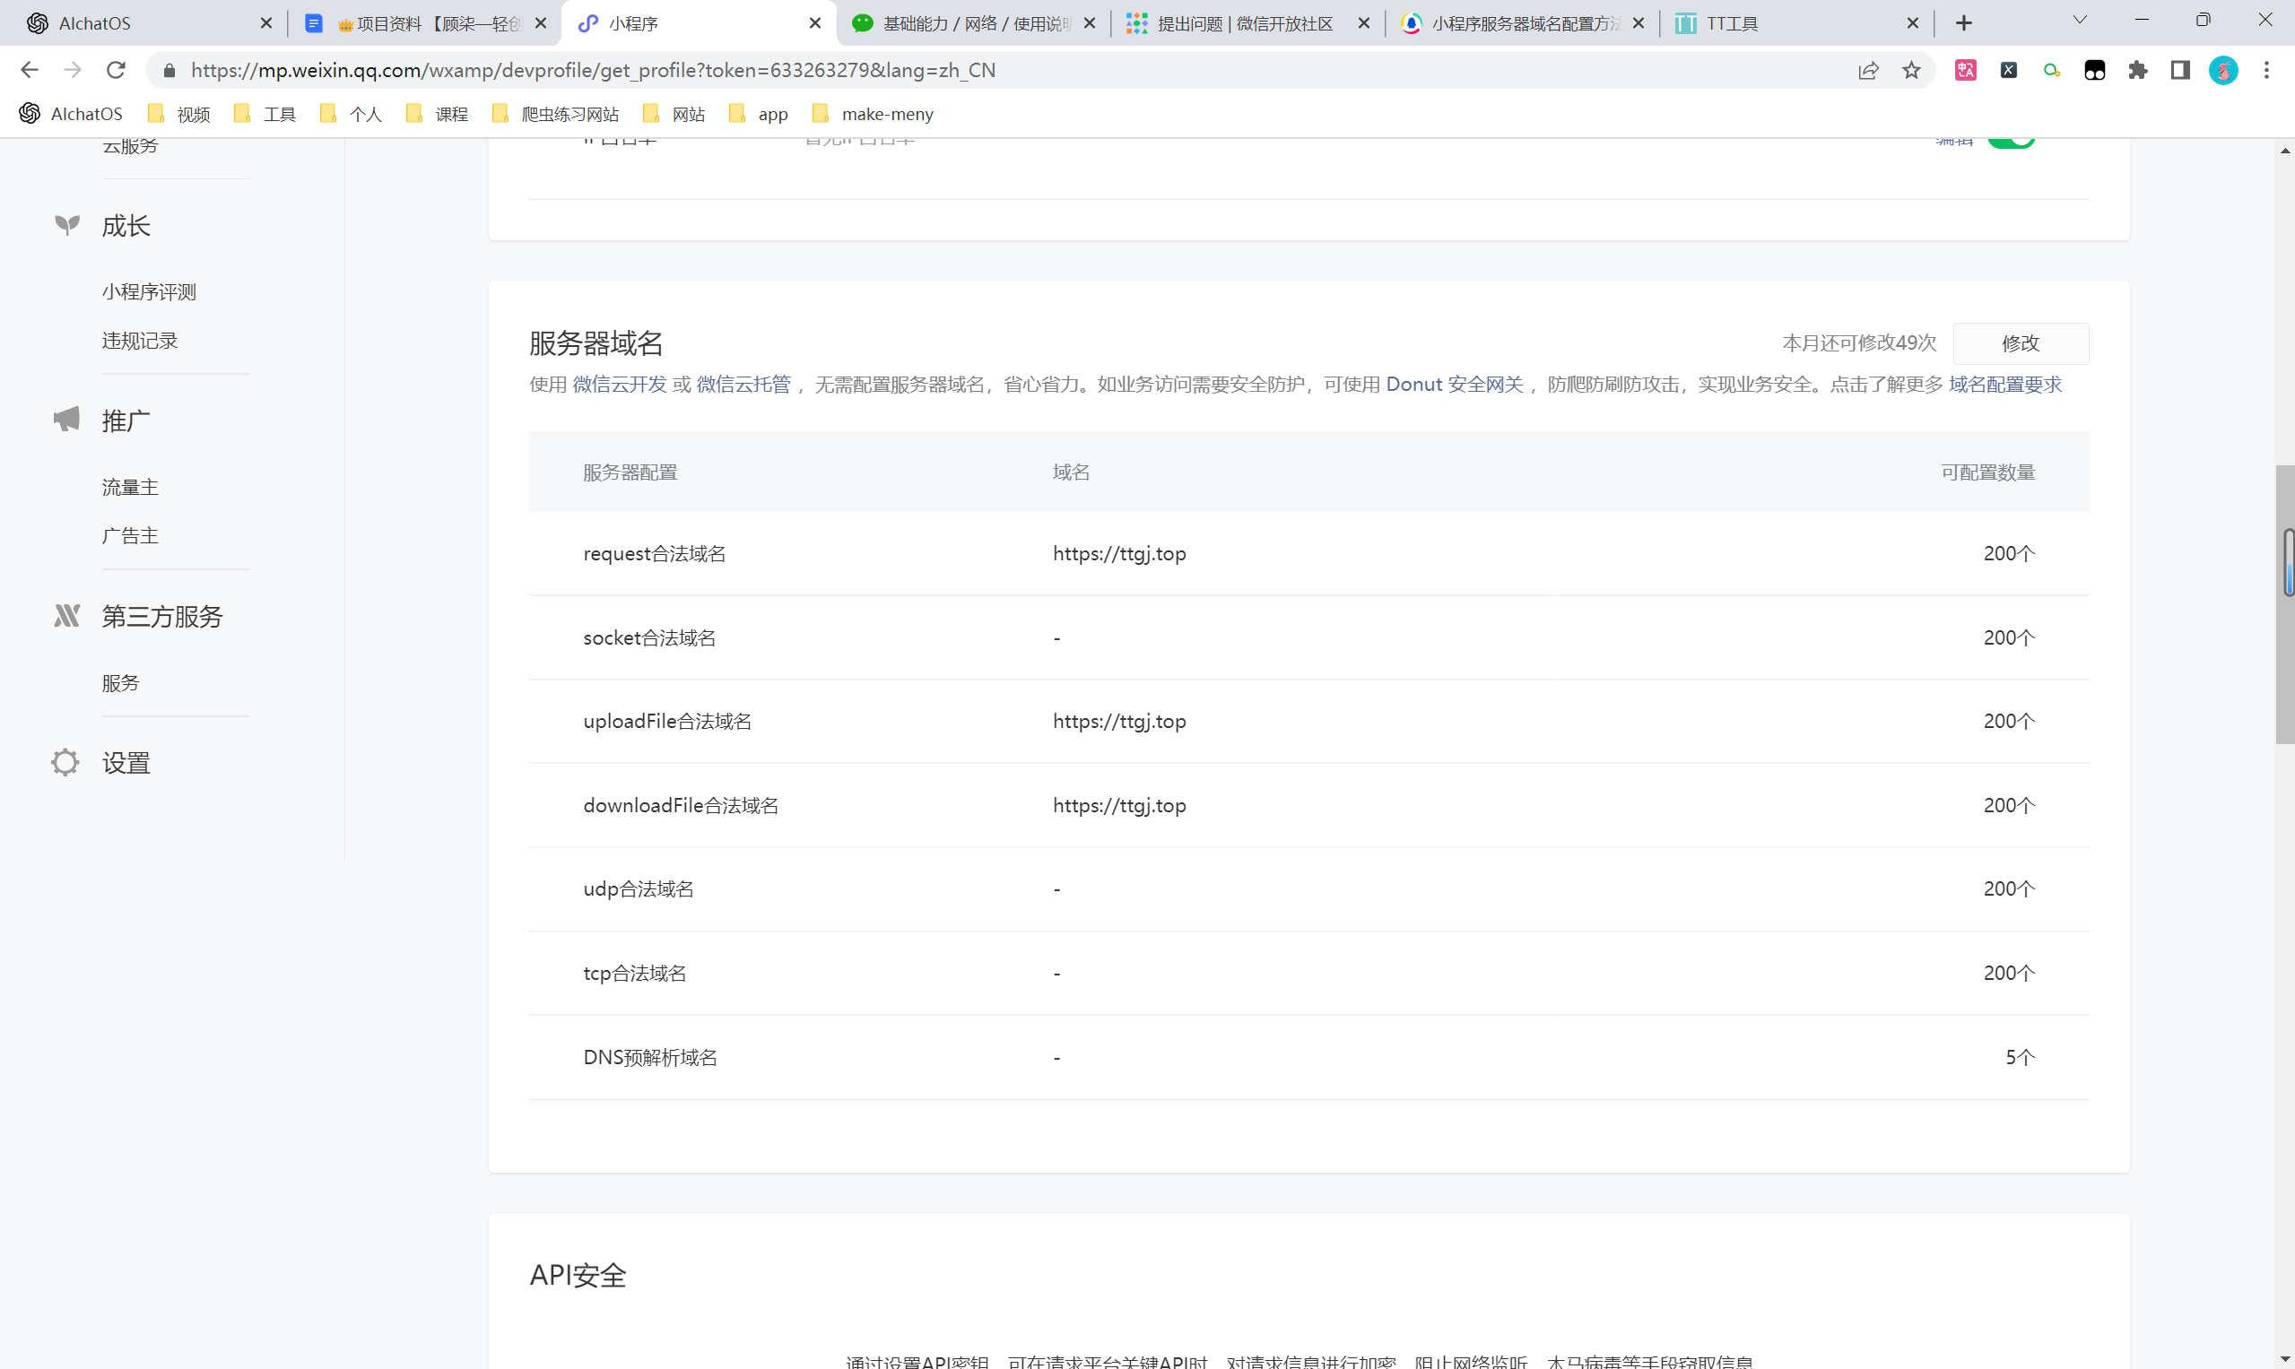Reload the page with the refresh icon

pos(116,70)
